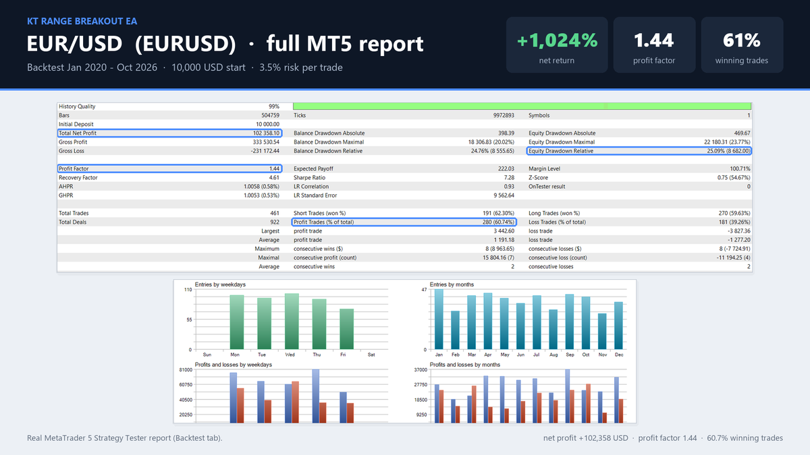Click the Balance Drawdown Absolute value 398.39
810x455 pixels.
pyautogui.click(x=506, y=133)
